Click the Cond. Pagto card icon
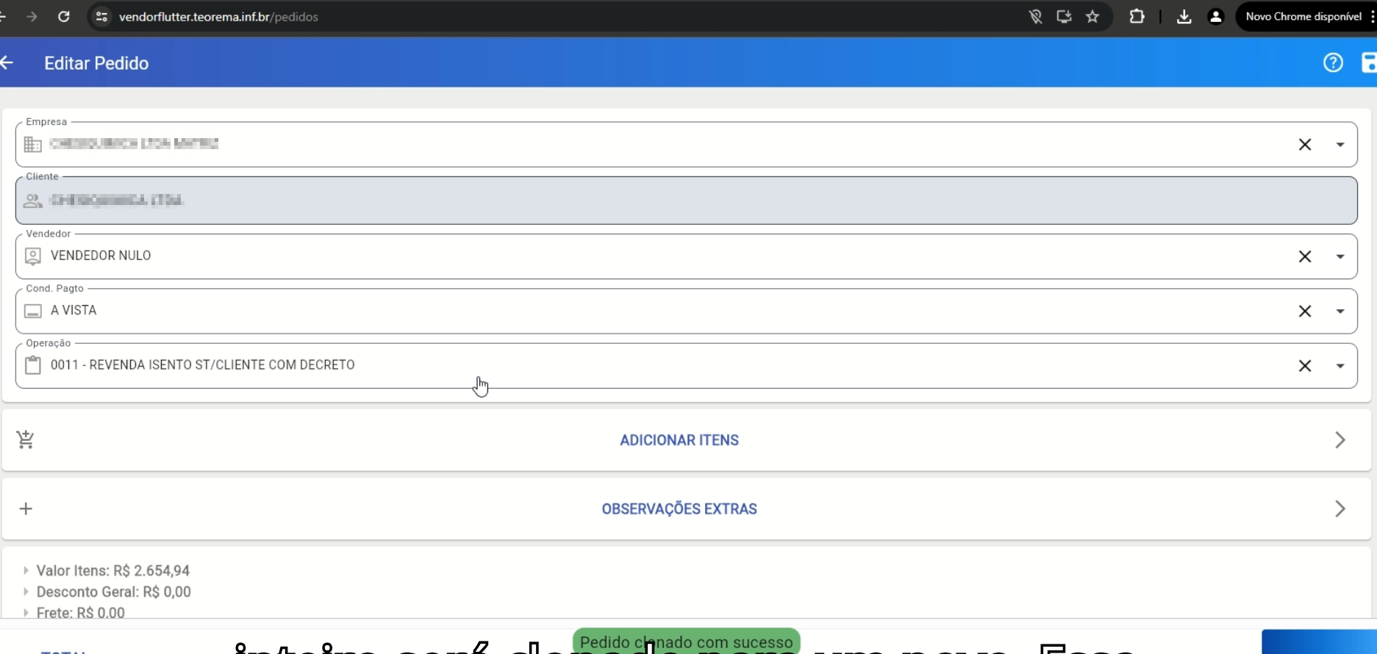 [32, 311]
